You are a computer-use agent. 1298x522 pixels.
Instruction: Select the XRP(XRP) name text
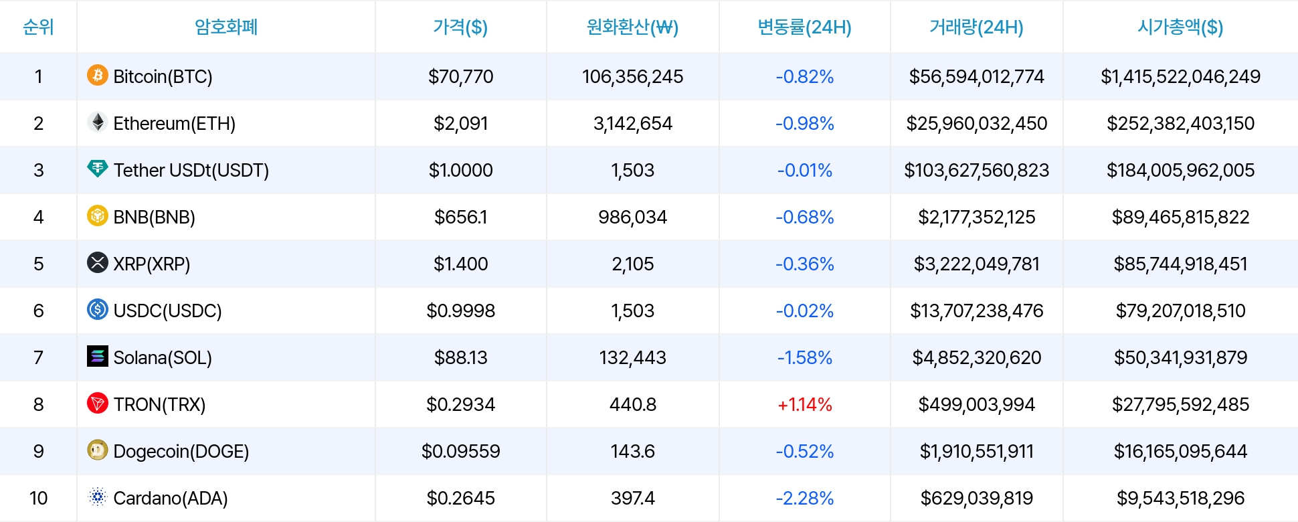152,264
